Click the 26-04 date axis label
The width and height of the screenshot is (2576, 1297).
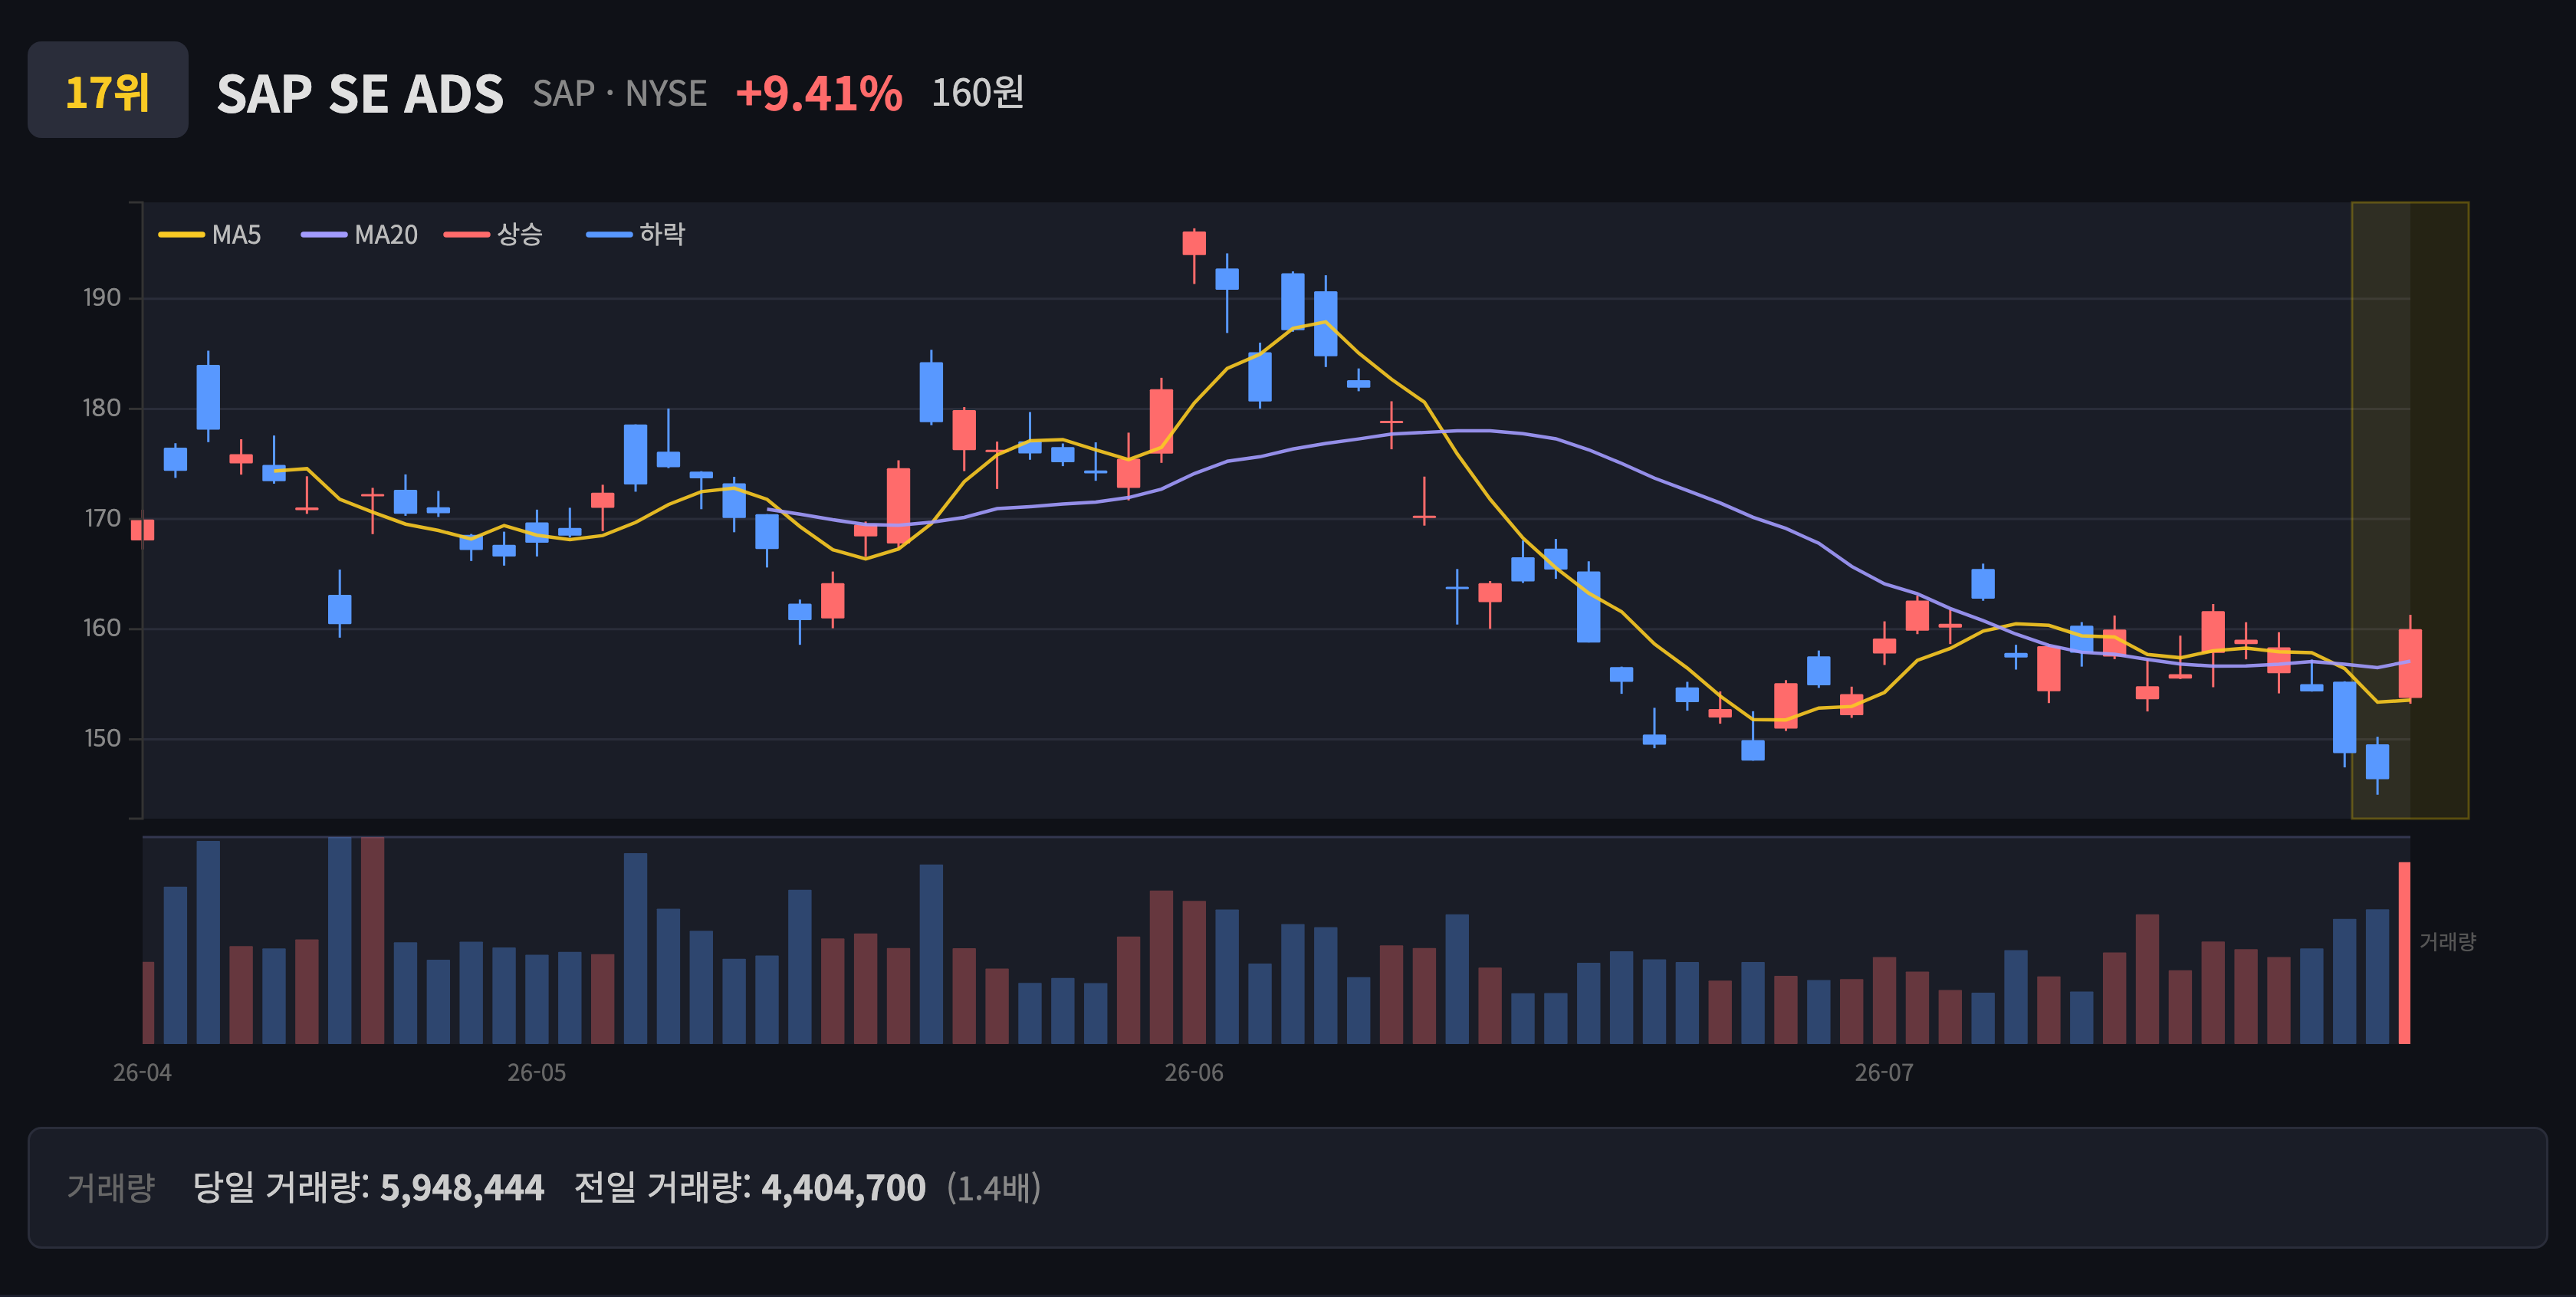coord(142,1073)
